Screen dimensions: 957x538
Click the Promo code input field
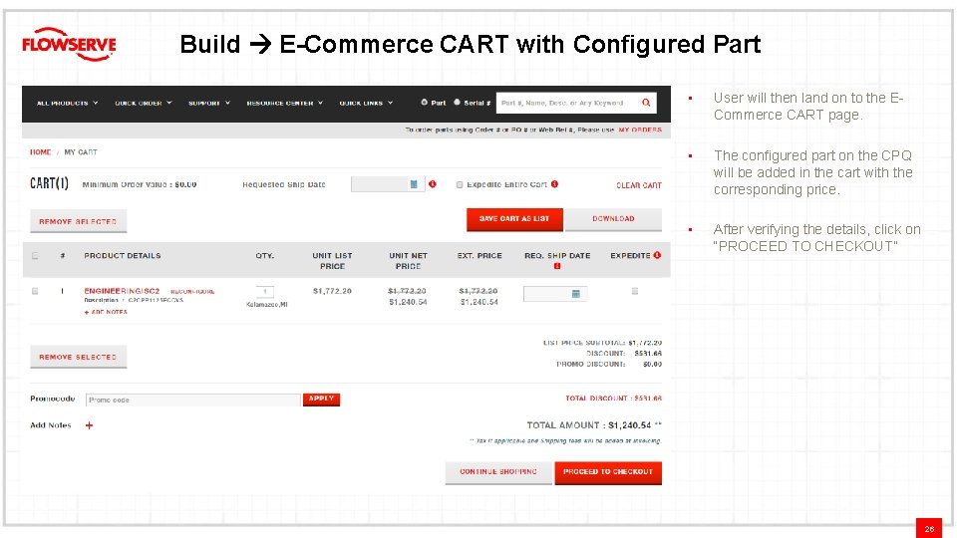point(192,400)
